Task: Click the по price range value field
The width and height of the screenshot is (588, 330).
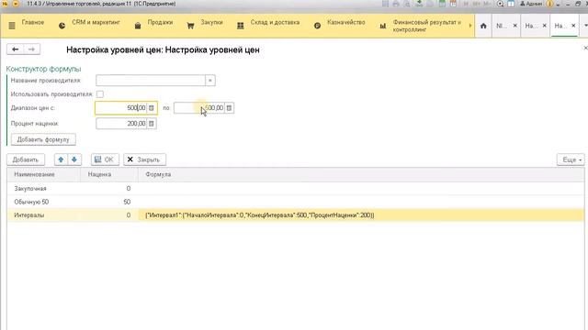Action: 199,108
